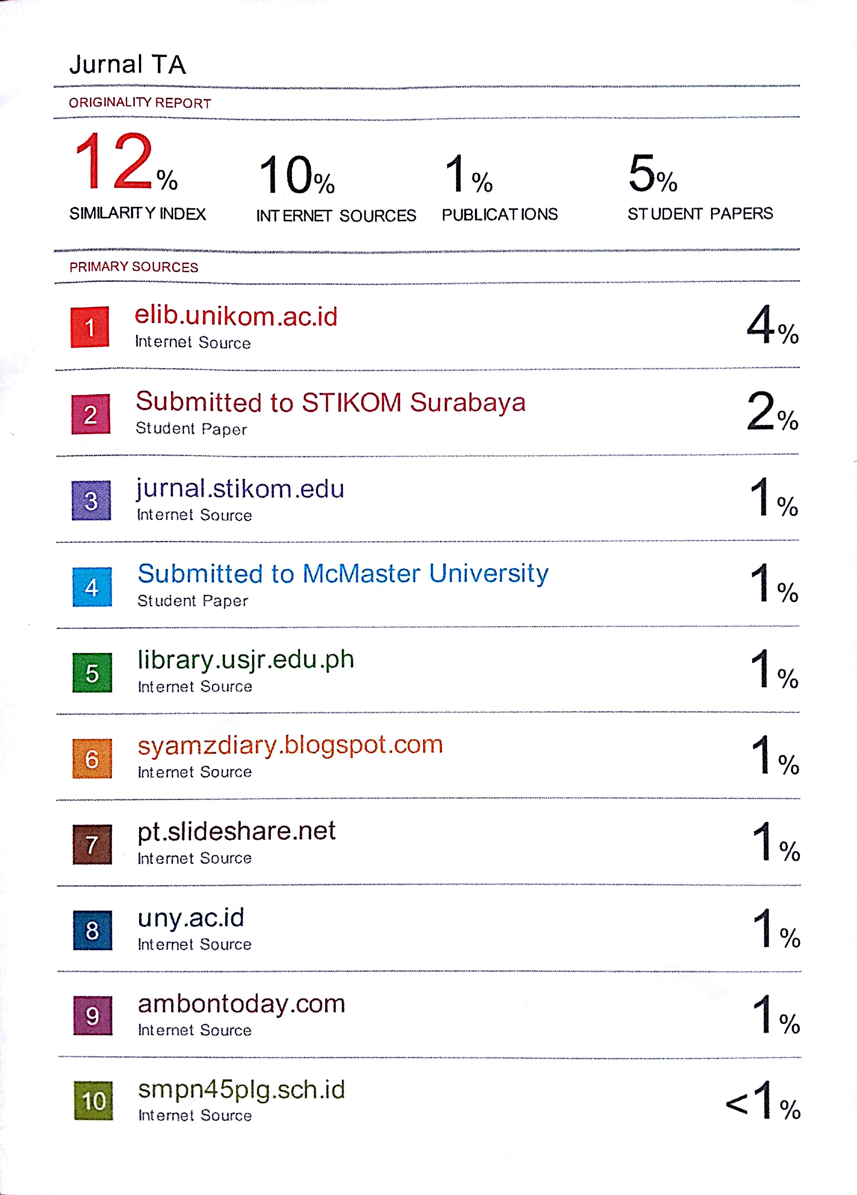857x1195 pixels.
Task: Open Submitted to STIKOM Surabaya source
Action: [x=330, y=402]
